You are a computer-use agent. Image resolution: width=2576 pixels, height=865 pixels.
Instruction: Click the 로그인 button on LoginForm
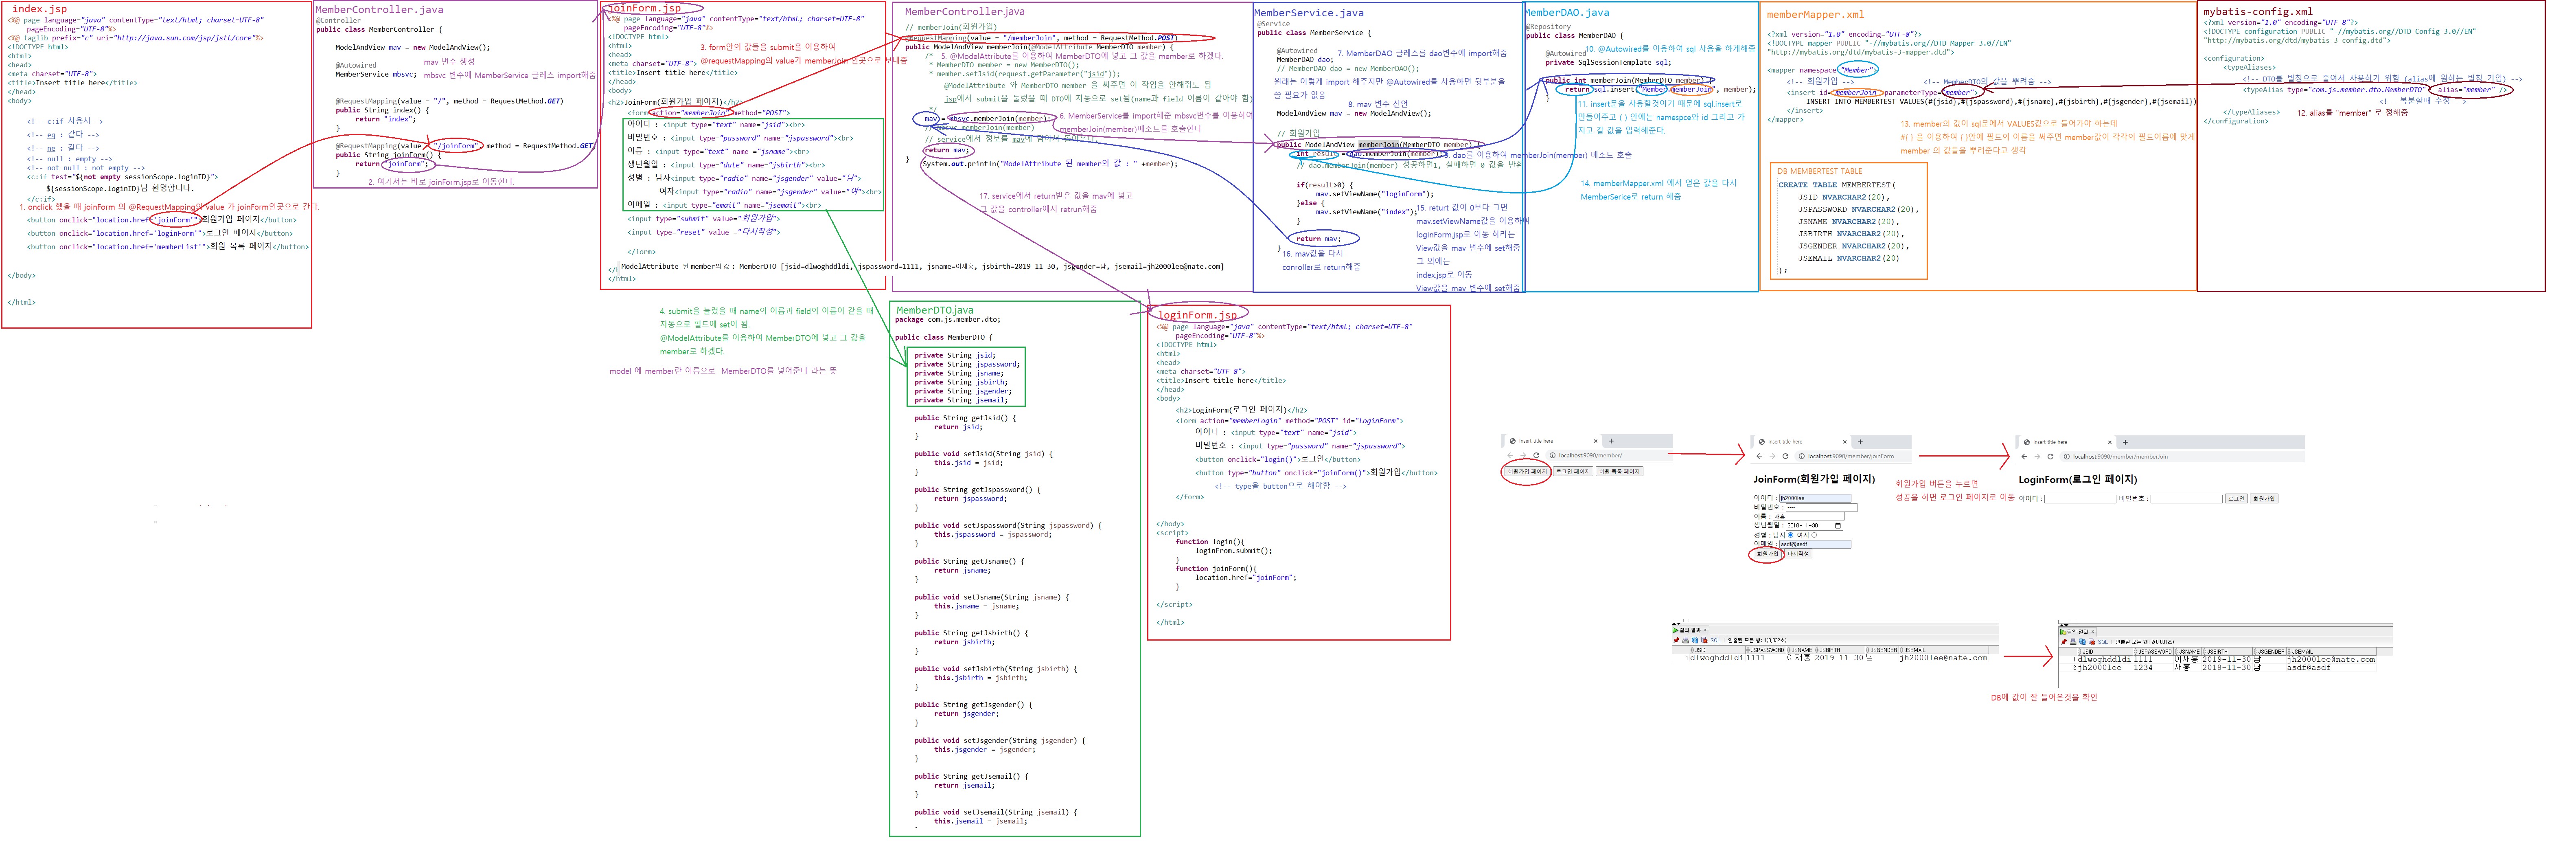[2236, 499]
